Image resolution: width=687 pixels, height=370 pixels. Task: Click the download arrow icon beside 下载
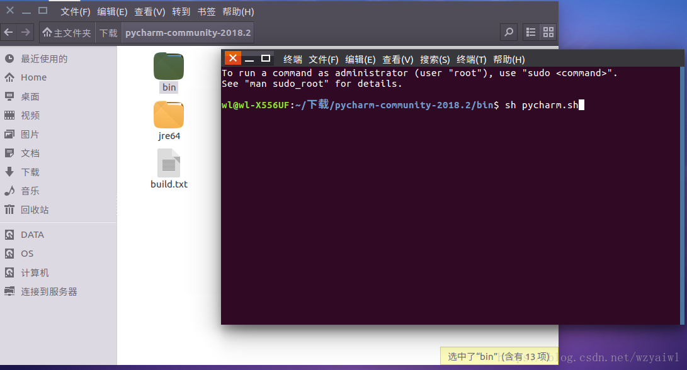[x=9, y=172]
